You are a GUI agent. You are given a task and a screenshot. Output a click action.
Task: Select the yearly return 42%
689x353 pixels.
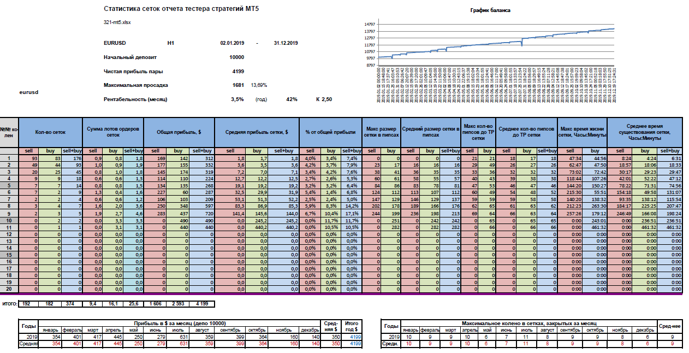click(292, 99)
